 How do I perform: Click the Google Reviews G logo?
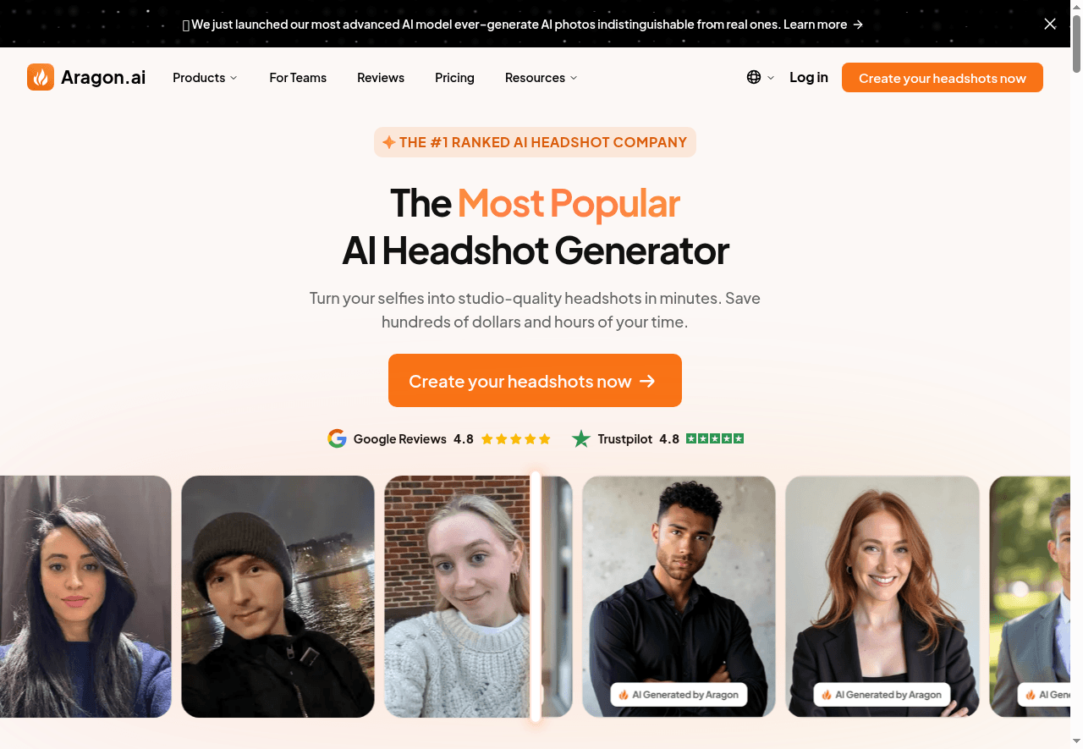(337, 438)
